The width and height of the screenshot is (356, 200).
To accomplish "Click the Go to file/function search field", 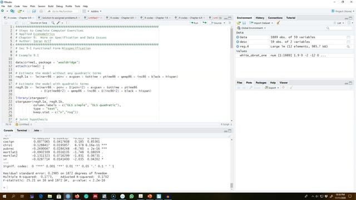I will (62, 11).
